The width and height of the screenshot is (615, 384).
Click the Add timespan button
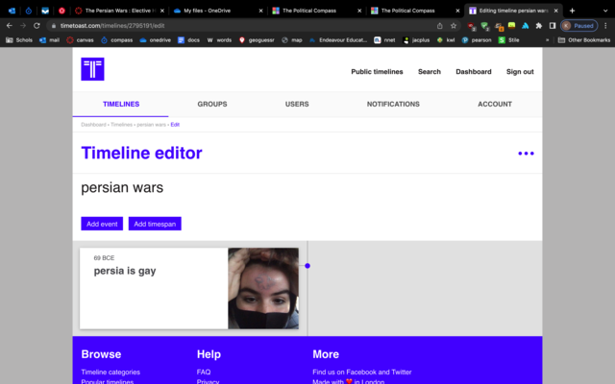pos(155,224)
